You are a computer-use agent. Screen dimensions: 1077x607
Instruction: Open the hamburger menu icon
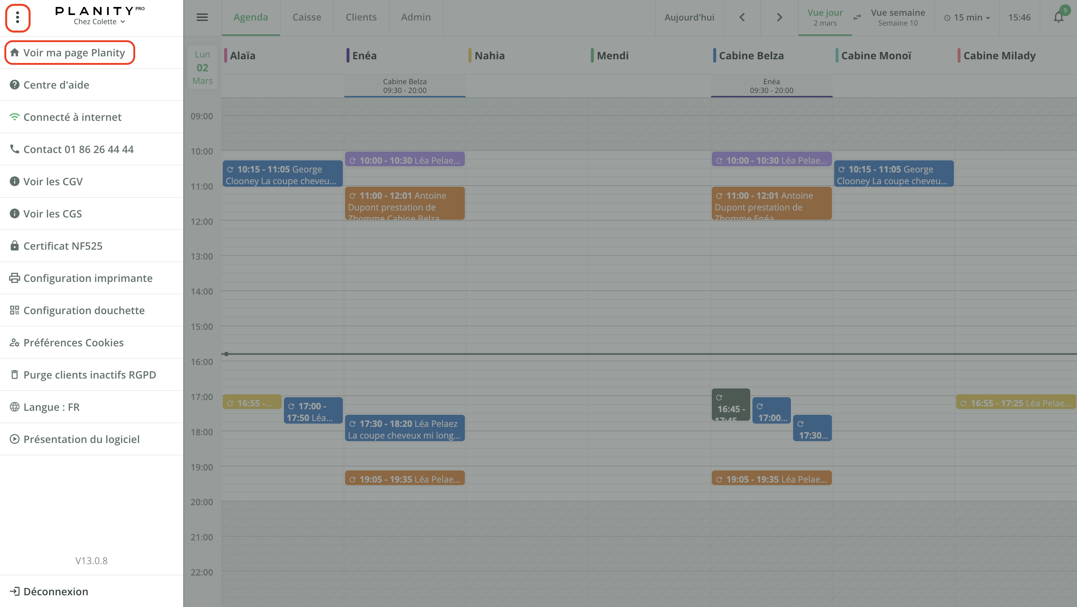pyautogui.click(x=202, y=18)
